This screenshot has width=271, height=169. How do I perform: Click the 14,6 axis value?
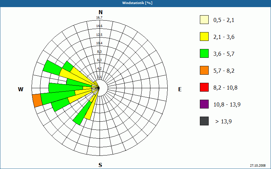click(x=99, y=26)
